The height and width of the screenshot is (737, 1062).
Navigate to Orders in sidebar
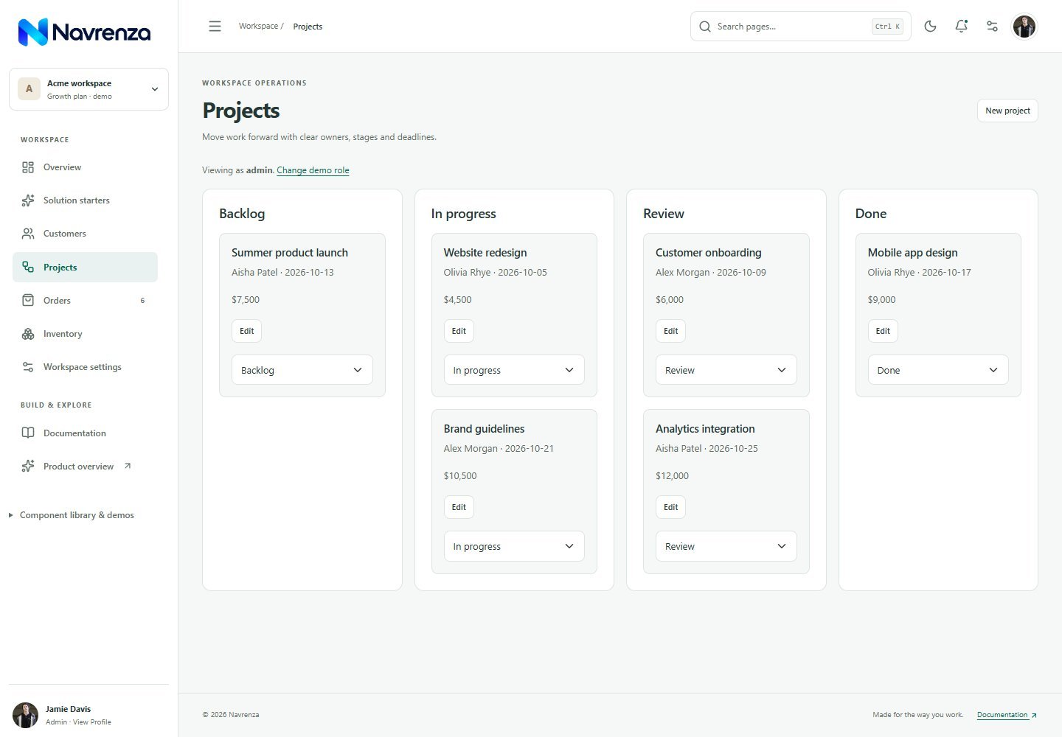point(85,300)
